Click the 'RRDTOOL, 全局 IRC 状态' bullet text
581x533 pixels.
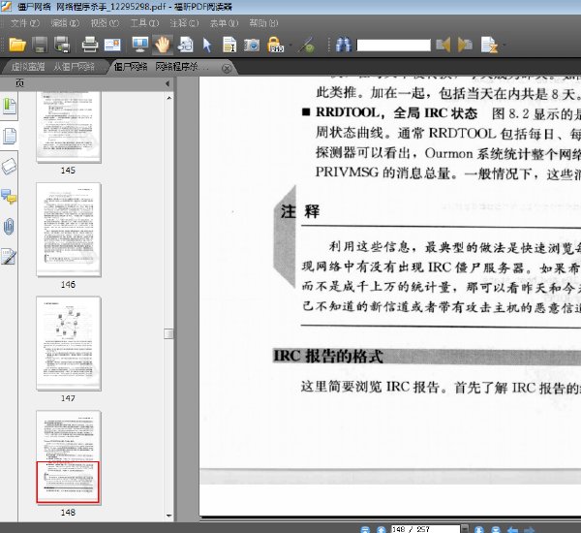click(396, 112)
